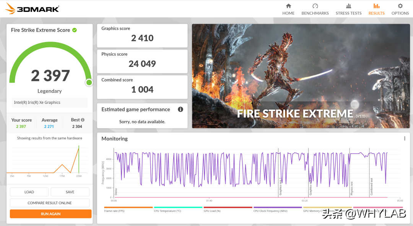Toggle the CPU Temperature legend
Screen dimensions: 413x226
point(178,210)
